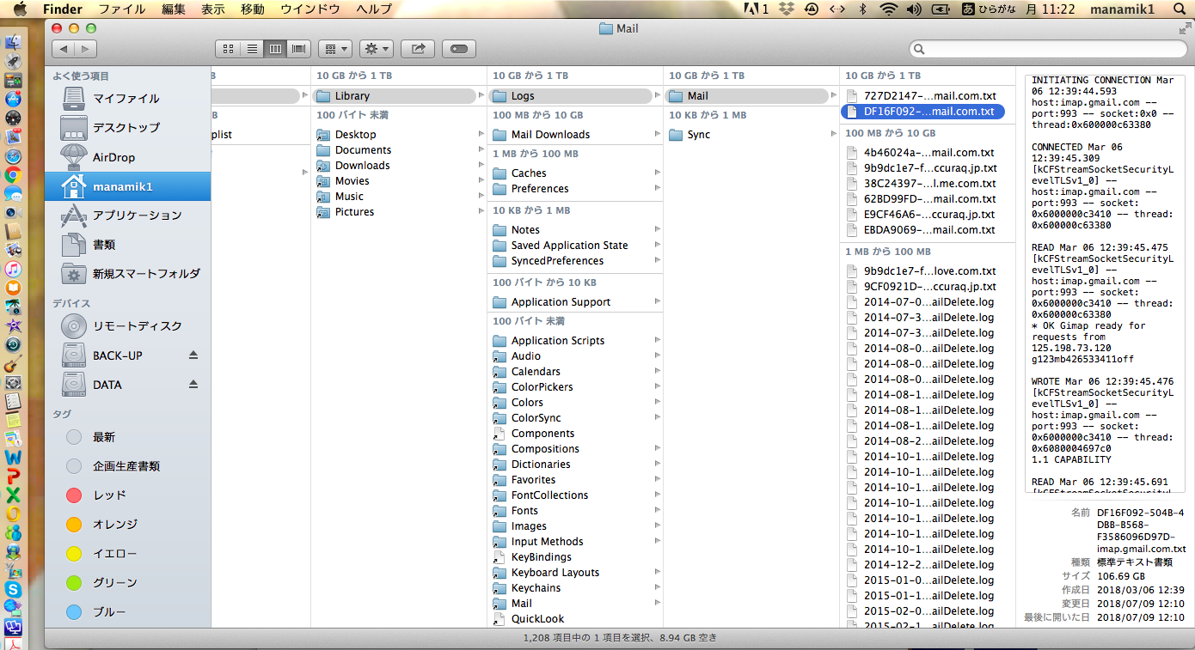The image size is (1195, 650).
Task: Expand the Application Support folder arrow
Action: 658,302
